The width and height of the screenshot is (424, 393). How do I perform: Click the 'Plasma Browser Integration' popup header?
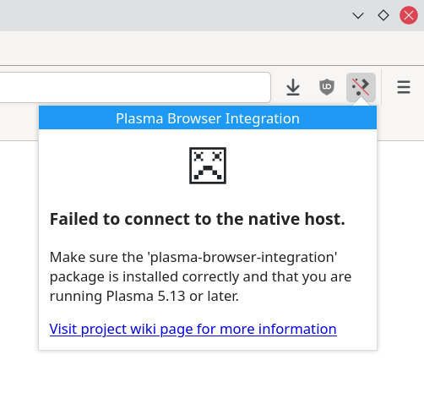tap(208, 117)
